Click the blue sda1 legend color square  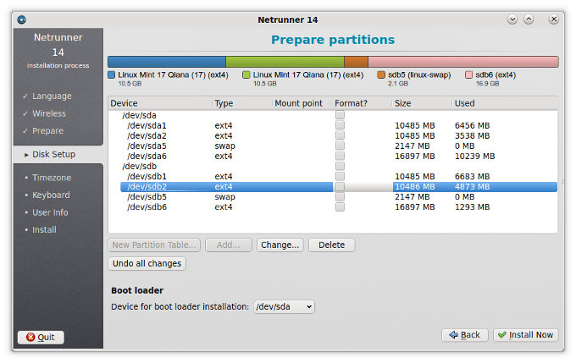click(112, 74)
